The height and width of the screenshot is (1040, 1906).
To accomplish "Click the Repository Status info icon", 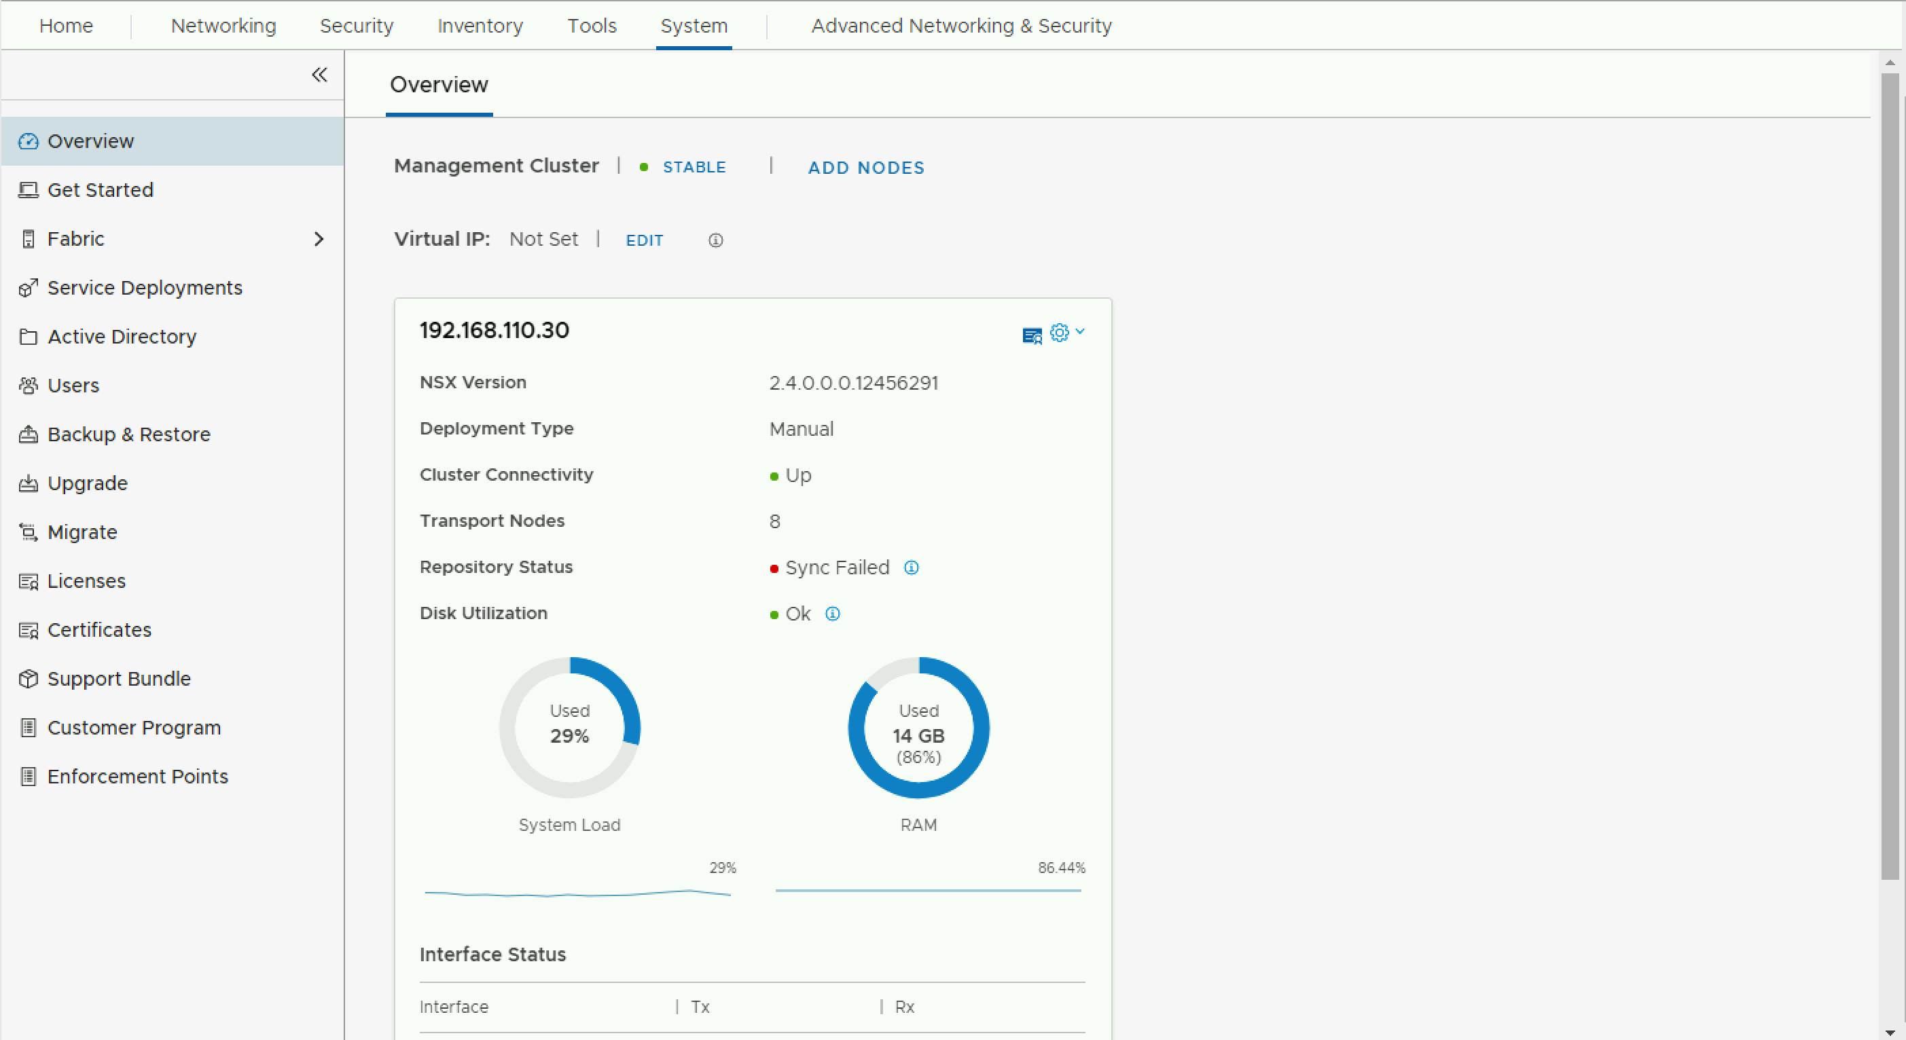I will coord(911,568).
